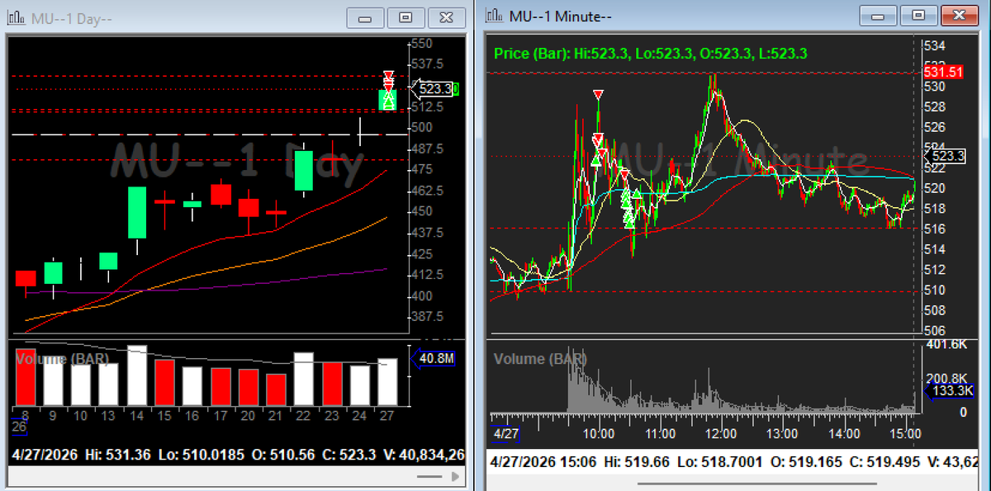Click the '15:00' time label on minute axis
991x491 pixels.
coord(907,433)
